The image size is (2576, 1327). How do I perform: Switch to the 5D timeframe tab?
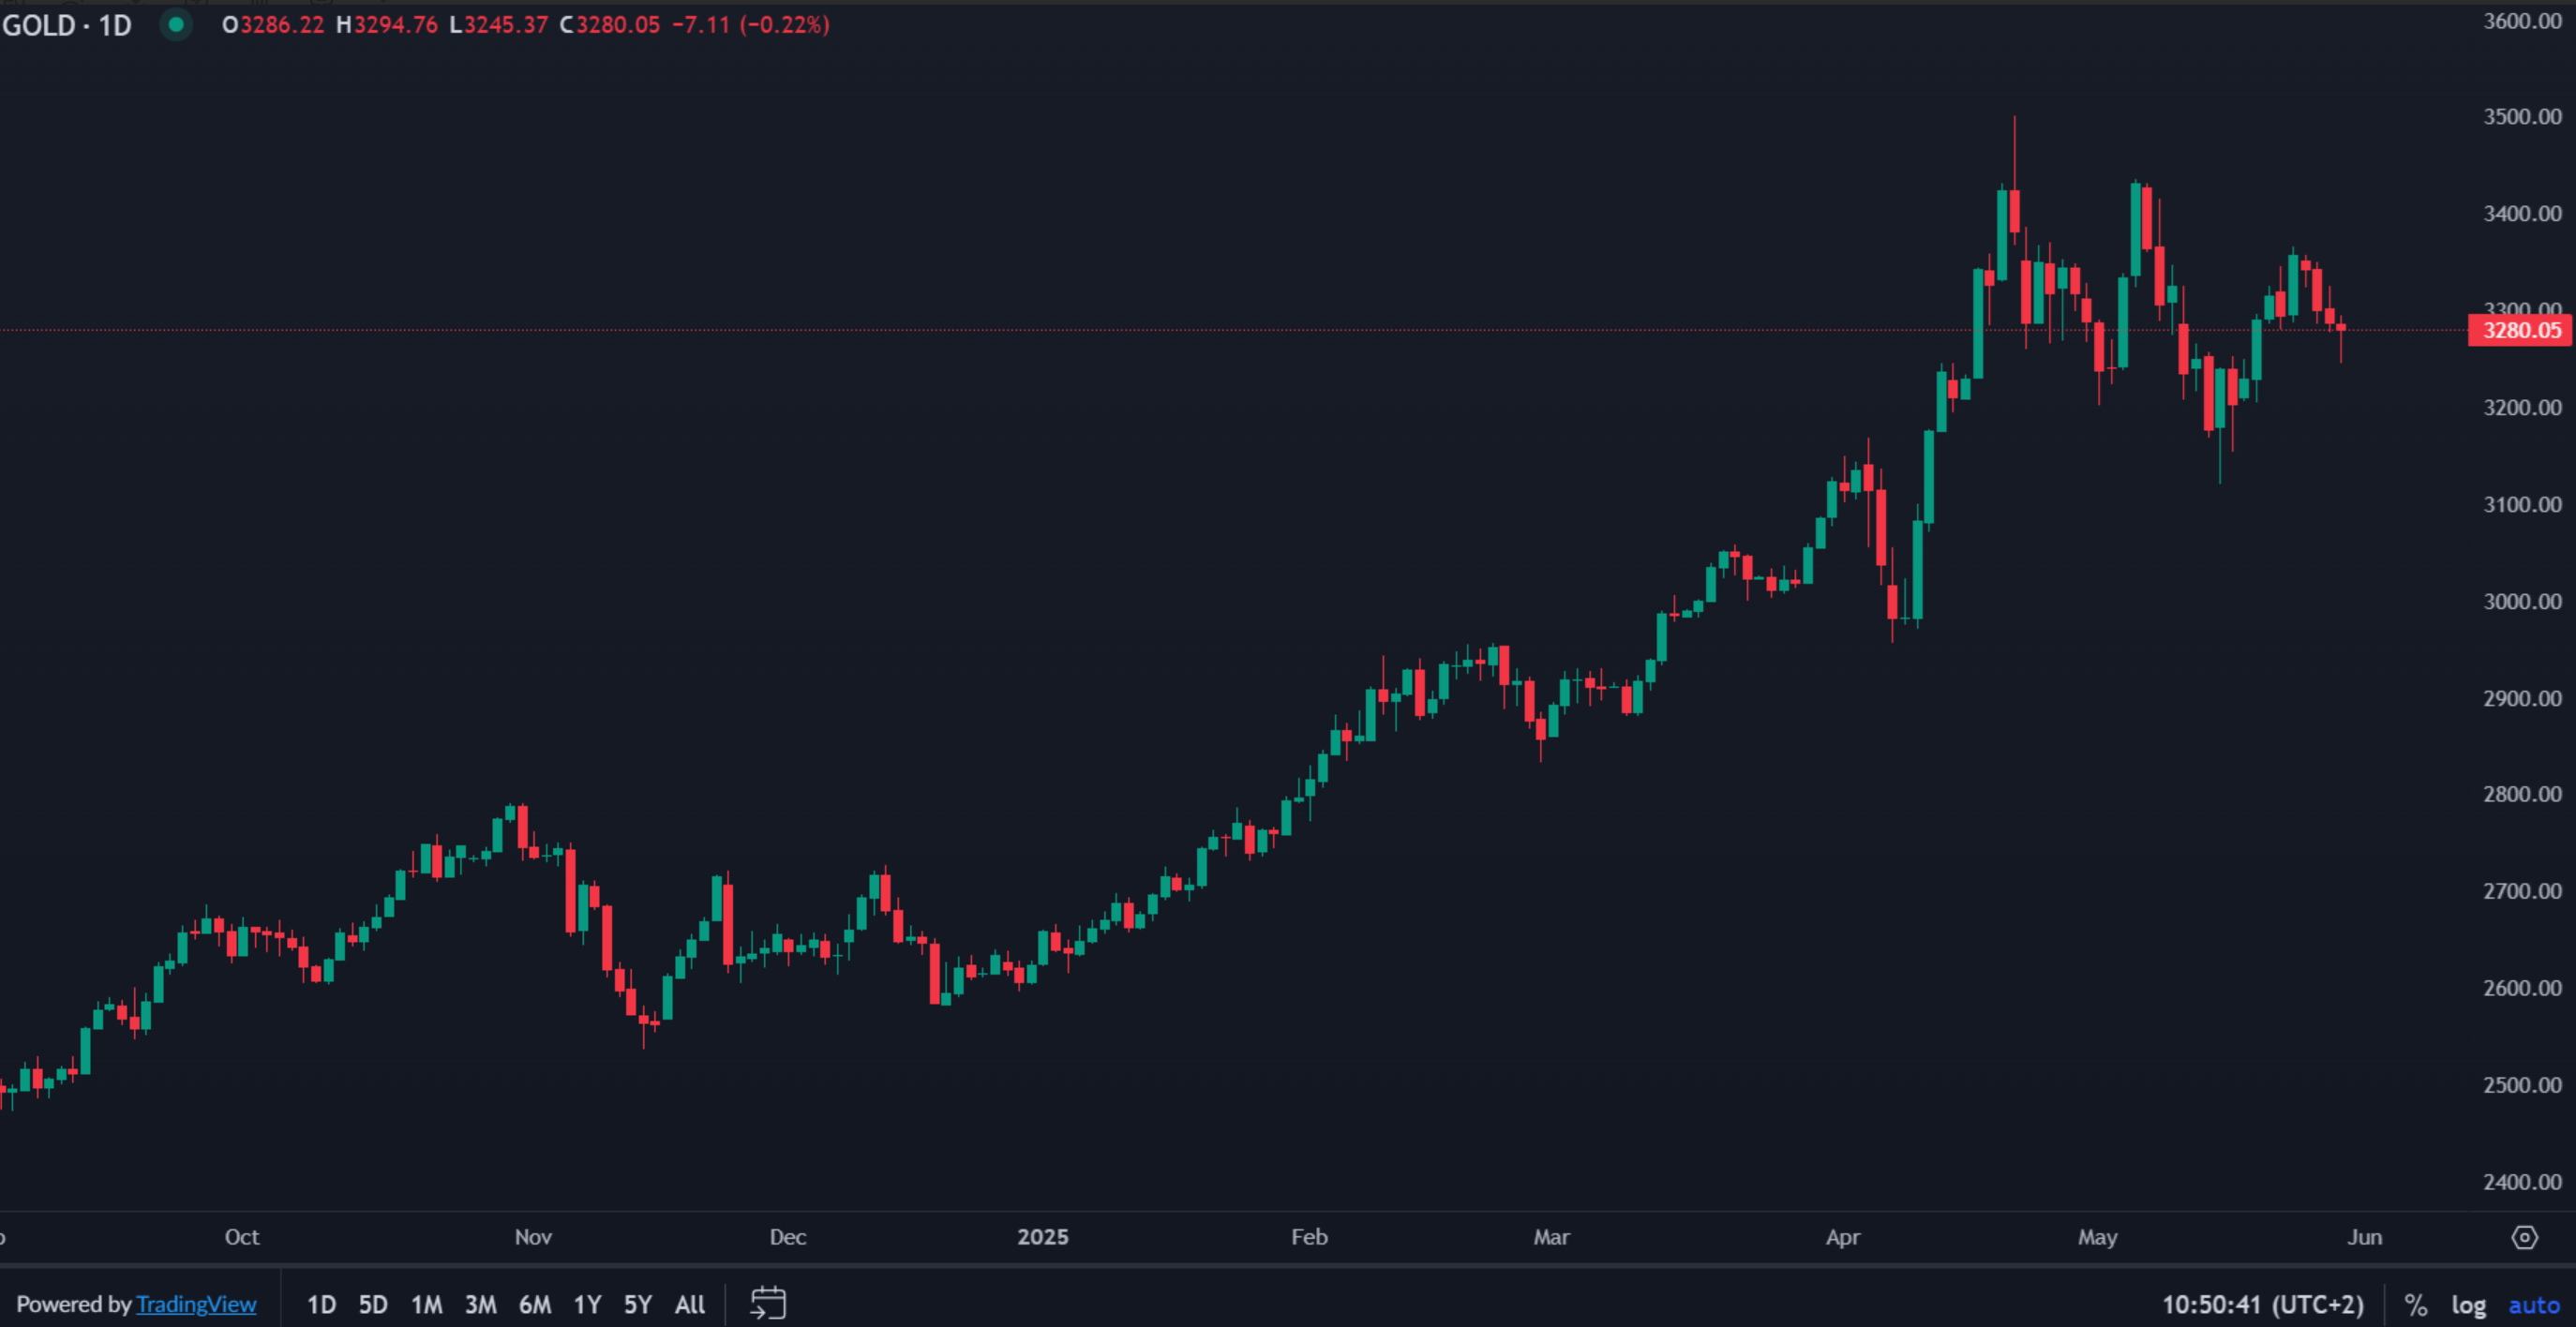pos(374,1304)
